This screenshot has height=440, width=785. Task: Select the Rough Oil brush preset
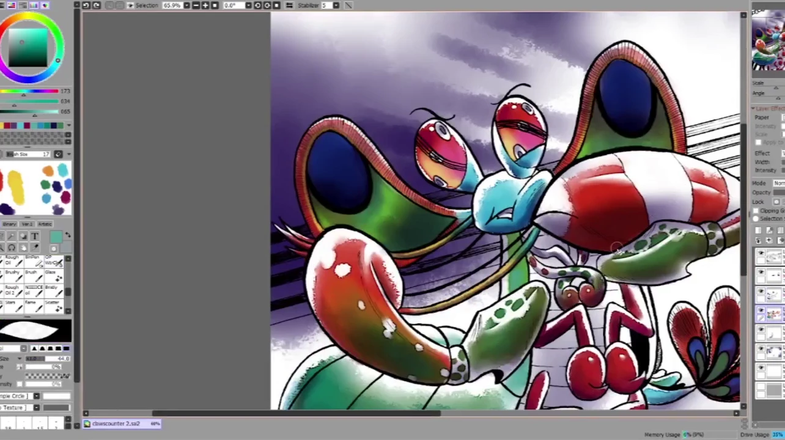click(13, 260)
